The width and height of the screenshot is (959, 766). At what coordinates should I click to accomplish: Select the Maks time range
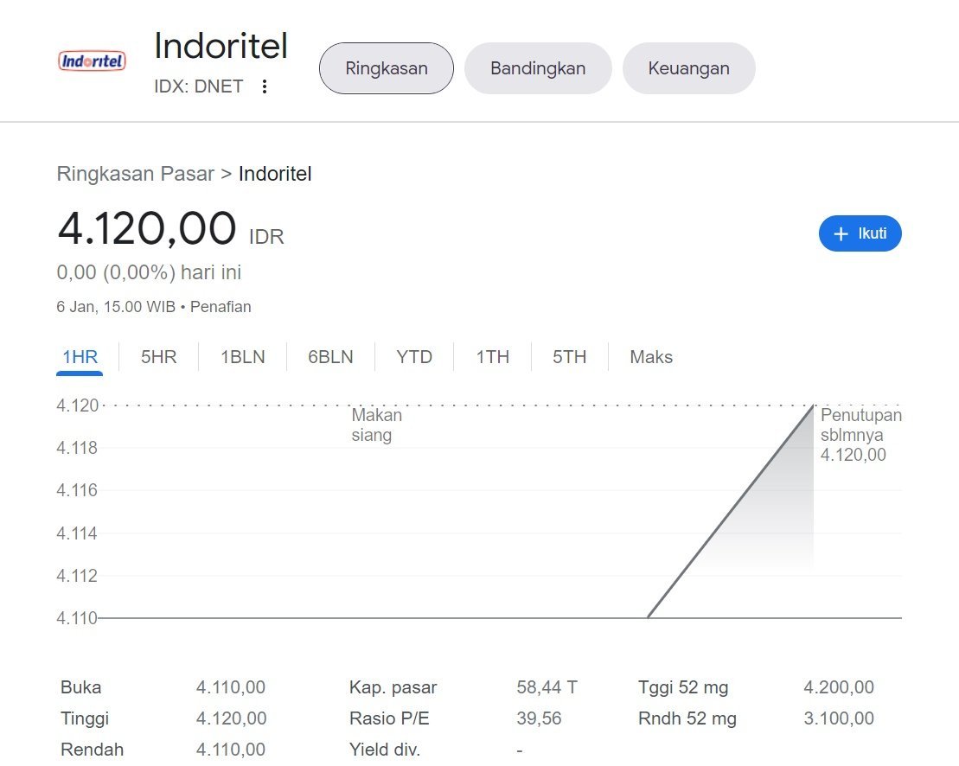pos(650,357)
